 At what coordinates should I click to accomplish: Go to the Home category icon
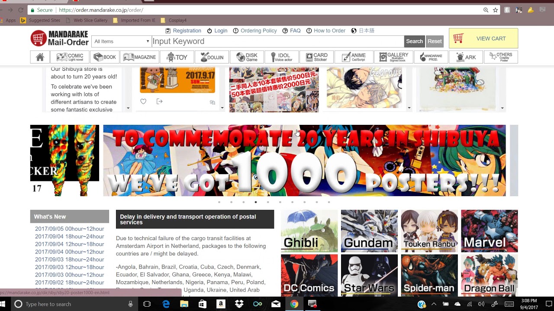click(x=40, y=57)
